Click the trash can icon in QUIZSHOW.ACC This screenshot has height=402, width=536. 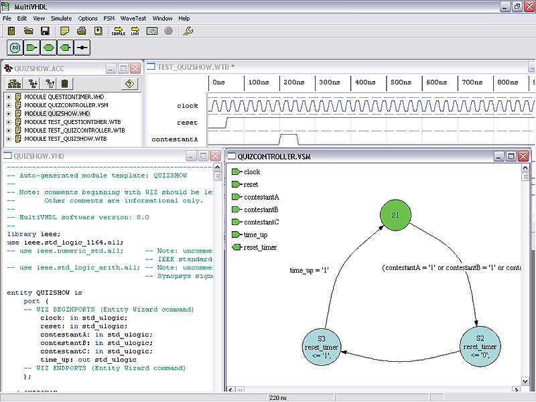(65, 84)
